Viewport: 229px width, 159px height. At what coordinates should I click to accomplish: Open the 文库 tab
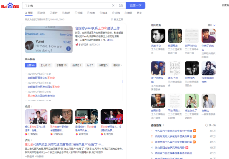coord(91,13)
